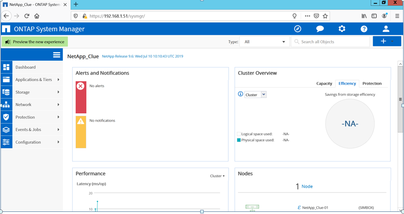Open the Firefox account avatar icon
The height and width of the screenshot is (214, 404).
click(384, 16)
